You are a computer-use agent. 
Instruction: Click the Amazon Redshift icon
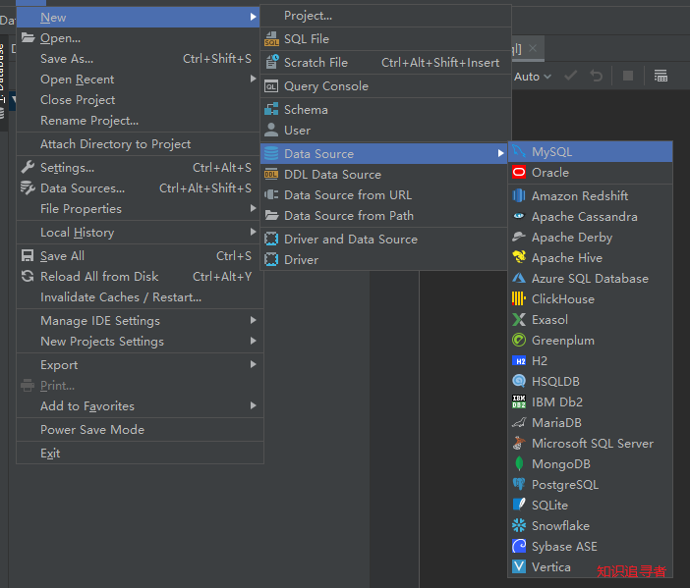tap(519, 195)
